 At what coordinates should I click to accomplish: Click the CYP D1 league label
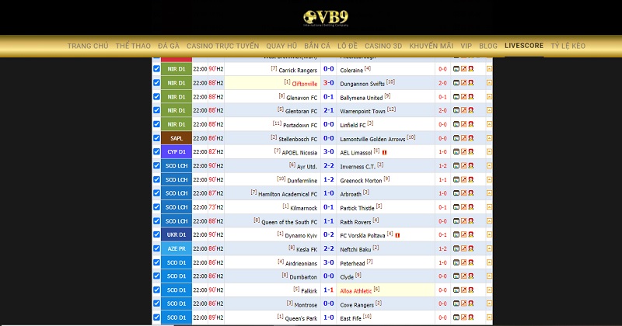tap(176, 151)
